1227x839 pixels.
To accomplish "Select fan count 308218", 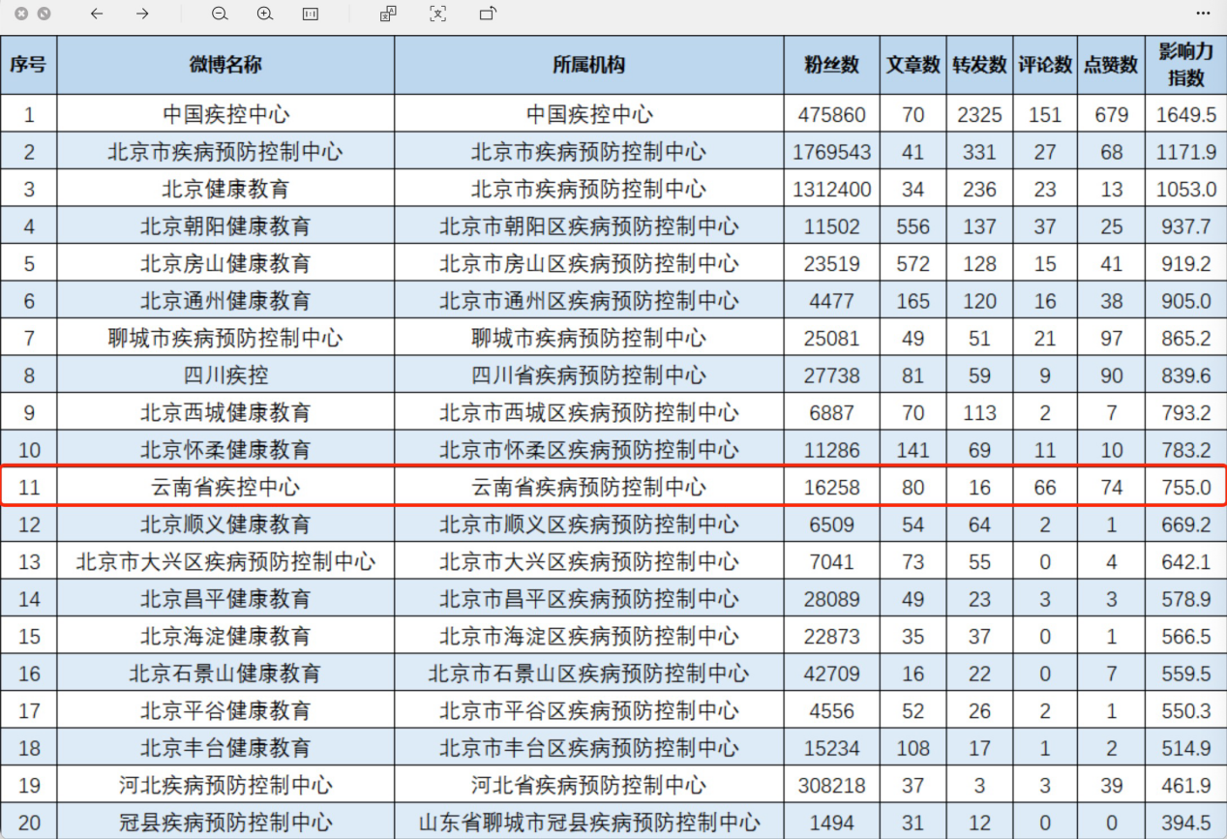I will [832, 785].
